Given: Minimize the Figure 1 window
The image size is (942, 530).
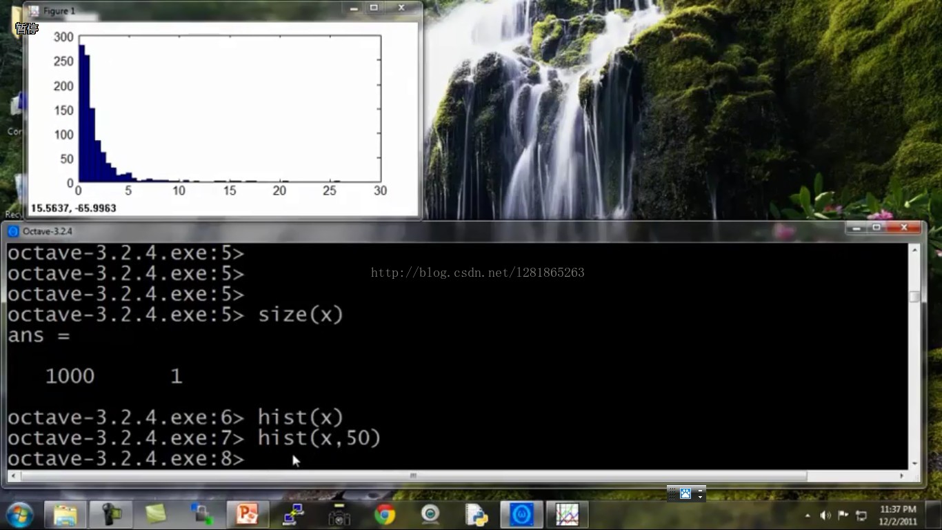Looking at the screenshot, I should (354, 8).
